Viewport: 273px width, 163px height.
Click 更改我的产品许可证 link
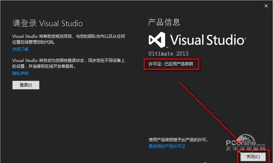click(x=167, y=146)
